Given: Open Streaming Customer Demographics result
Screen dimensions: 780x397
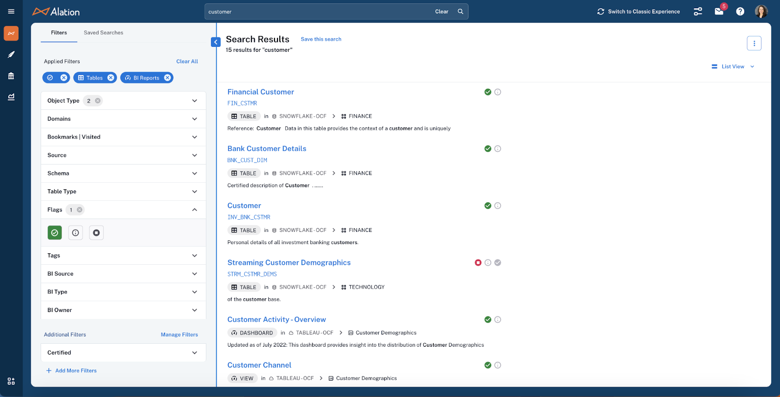Looking at the screenshot, I should 289,263.
